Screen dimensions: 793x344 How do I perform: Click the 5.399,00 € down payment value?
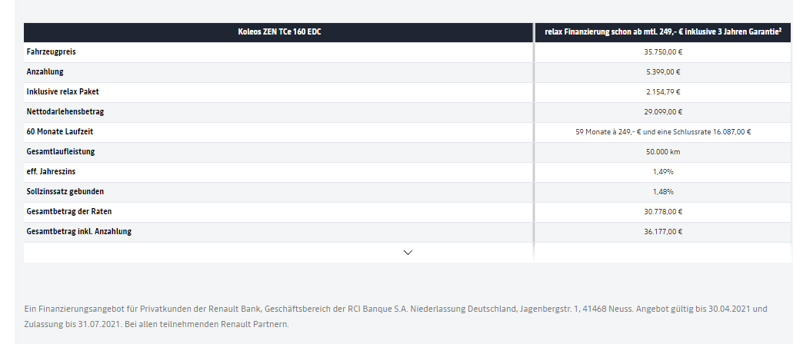click(x=664, y=71)
